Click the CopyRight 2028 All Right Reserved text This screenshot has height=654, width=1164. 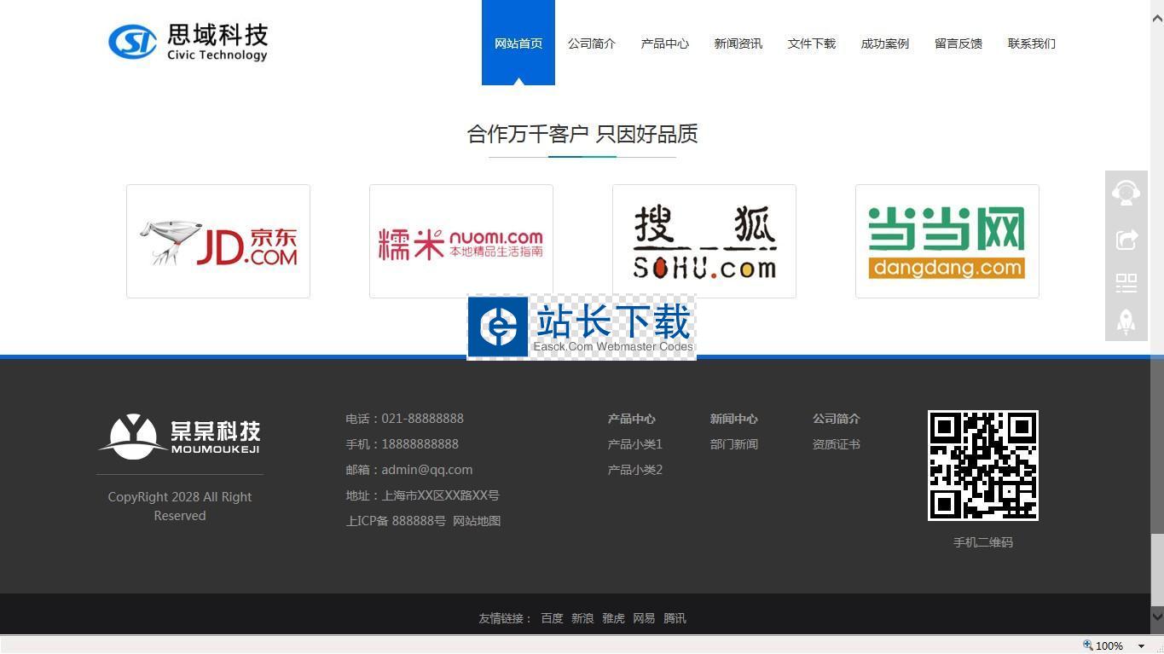click(x=180, y=506)
